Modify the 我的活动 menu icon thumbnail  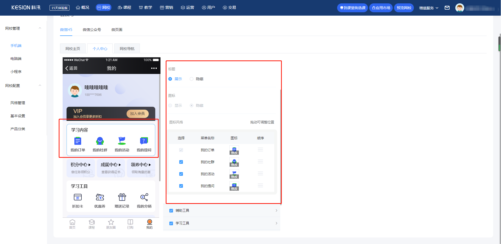tap(234, 174)
